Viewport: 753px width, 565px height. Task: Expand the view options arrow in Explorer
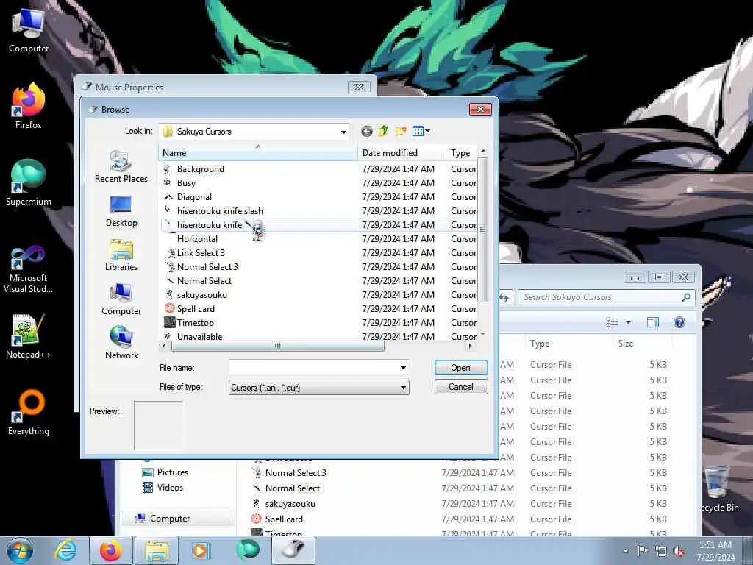click(x=628, y=322)
